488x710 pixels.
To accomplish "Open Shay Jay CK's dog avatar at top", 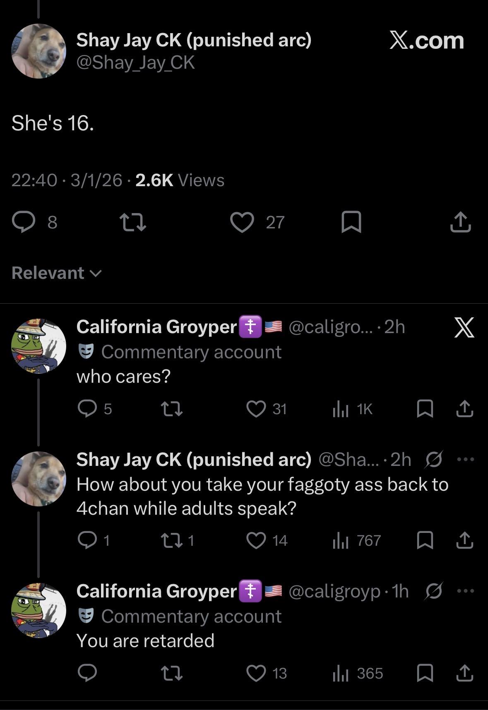I will (x=38, y=51).
